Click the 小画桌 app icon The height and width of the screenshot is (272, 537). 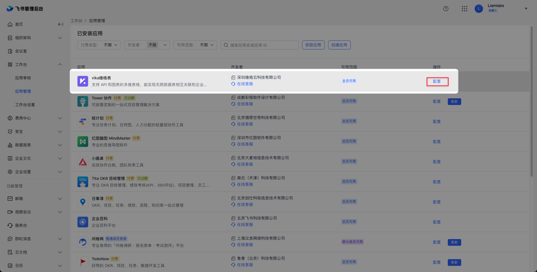tap(83, 162)
